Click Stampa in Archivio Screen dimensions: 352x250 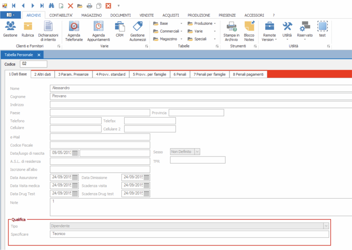click(x=231, y=31)
